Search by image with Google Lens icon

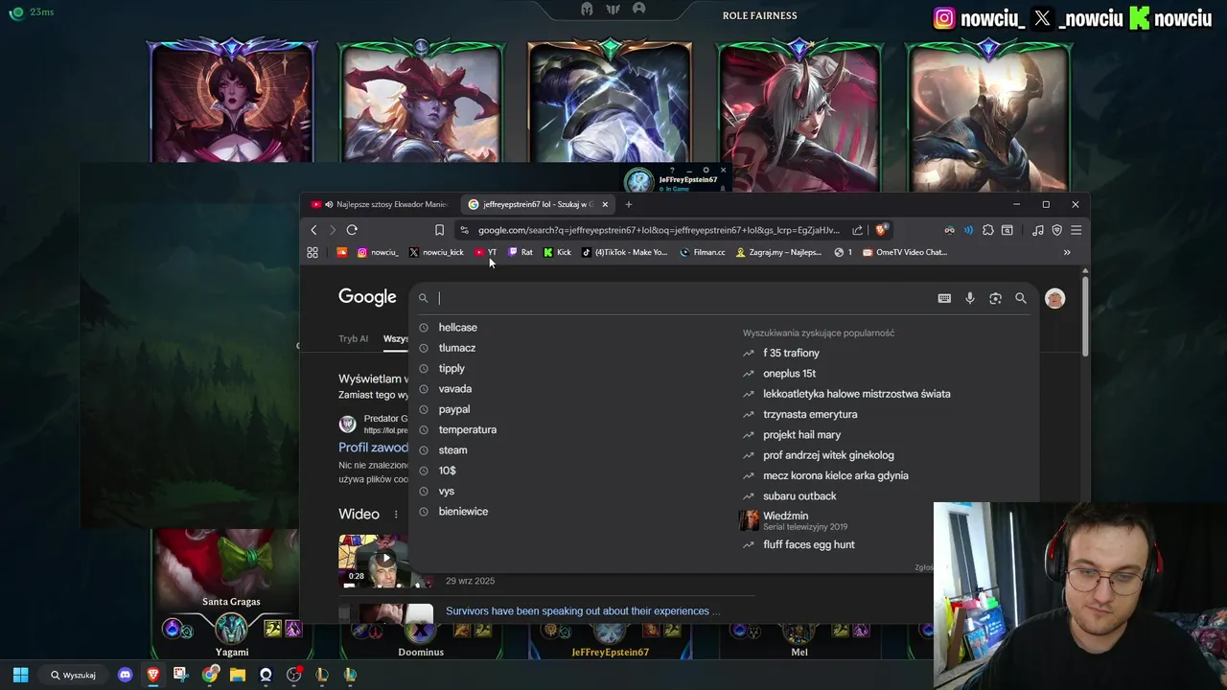pos(995,298)
